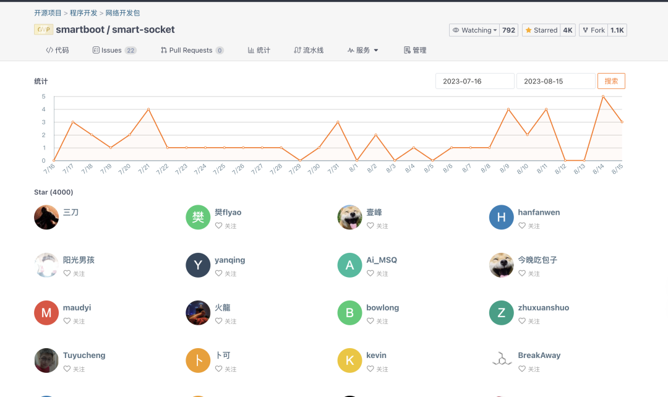
Task: Click 壹峰's dog avatar
Action: click(349, 217)
